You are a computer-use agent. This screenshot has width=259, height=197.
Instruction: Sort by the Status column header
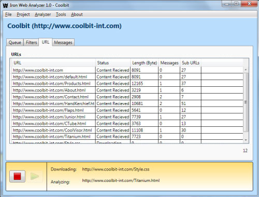pyautogui.click(x=113, y=63)
